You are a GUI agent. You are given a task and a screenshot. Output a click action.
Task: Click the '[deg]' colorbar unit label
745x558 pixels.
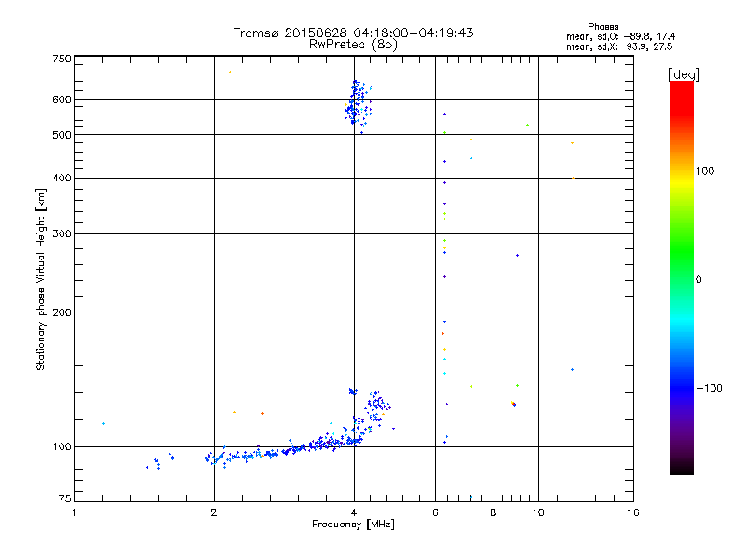pos(684,74)
